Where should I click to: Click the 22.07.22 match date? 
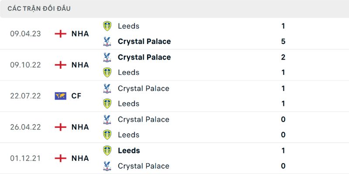25,96
